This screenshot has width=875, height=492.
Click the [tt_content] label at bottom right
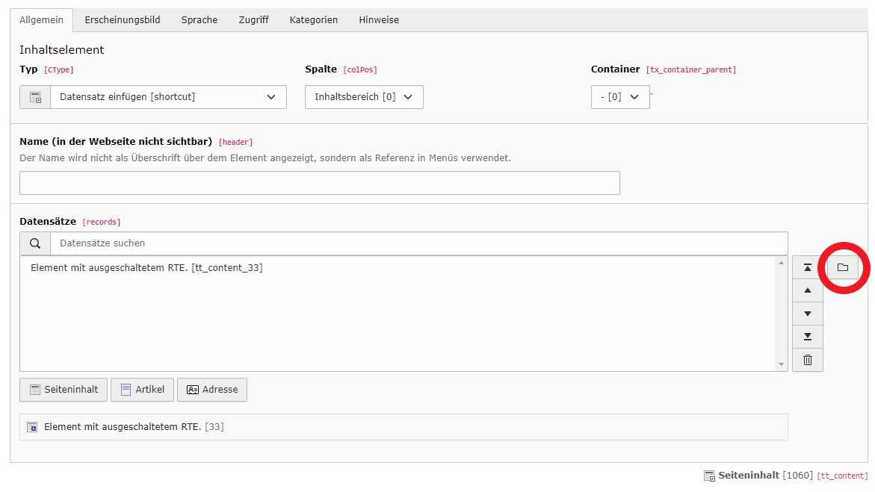(843, 476)
